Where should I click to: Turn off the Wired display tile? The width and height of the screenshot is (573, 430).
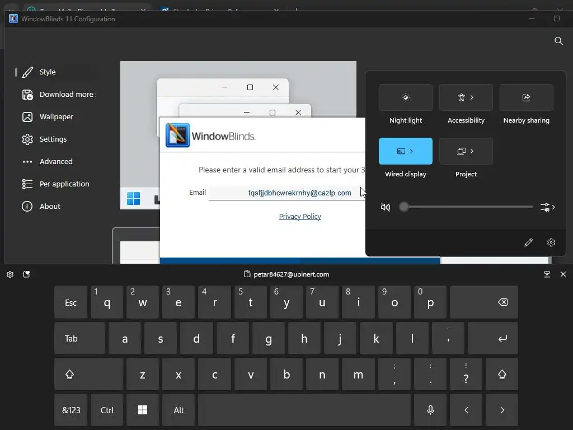click(401, 151)
